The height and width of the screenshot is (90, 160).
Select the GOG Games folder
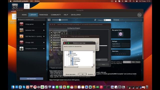pyautogui.click(x=76, y=58)
